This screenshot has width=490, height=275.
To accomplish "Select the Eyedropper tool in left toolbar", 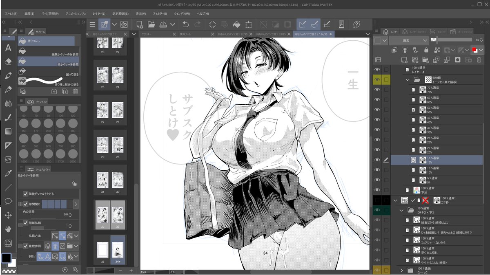I will [x=8, y=173].
